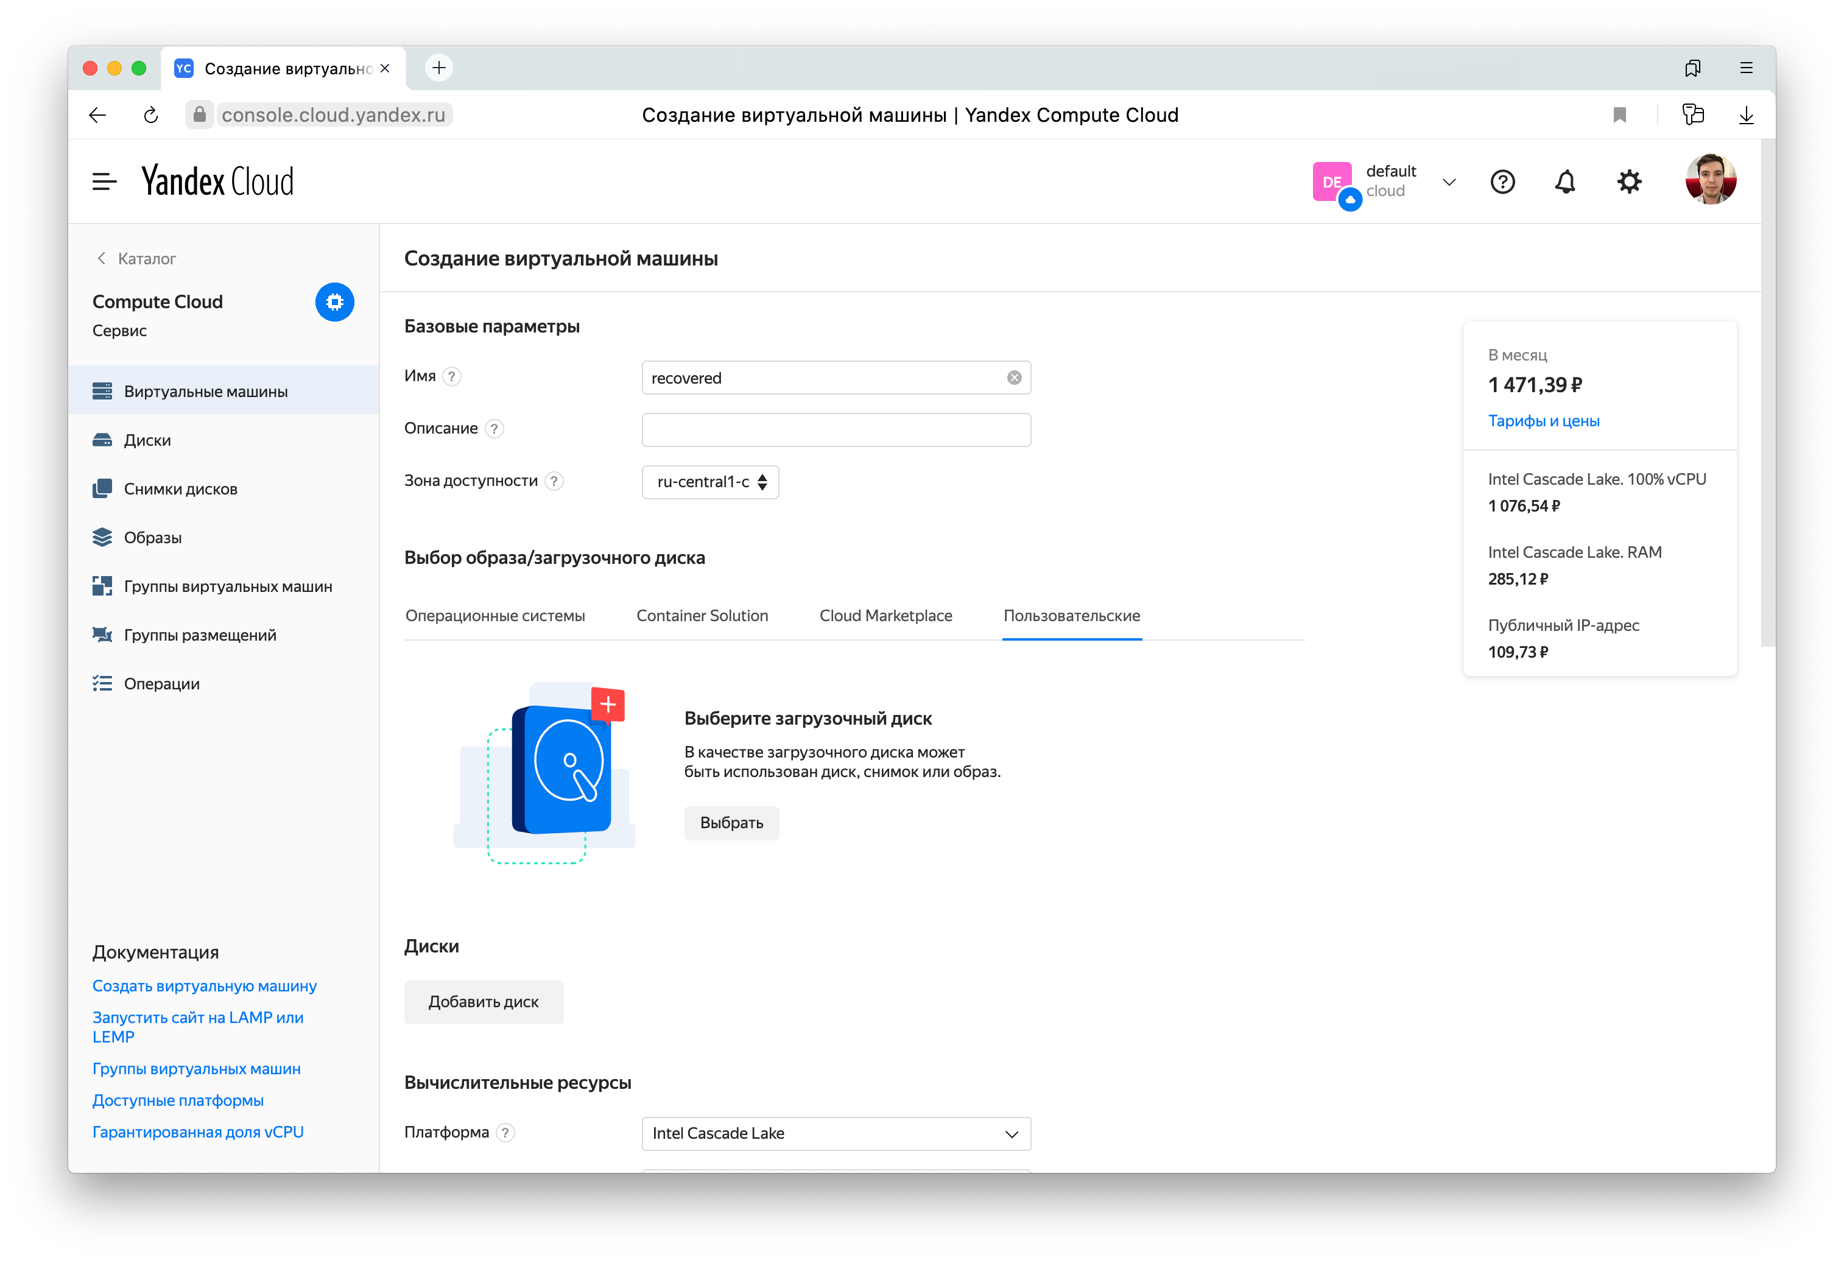Click the Compute Cloud blue service icon

tap(334, 302)
